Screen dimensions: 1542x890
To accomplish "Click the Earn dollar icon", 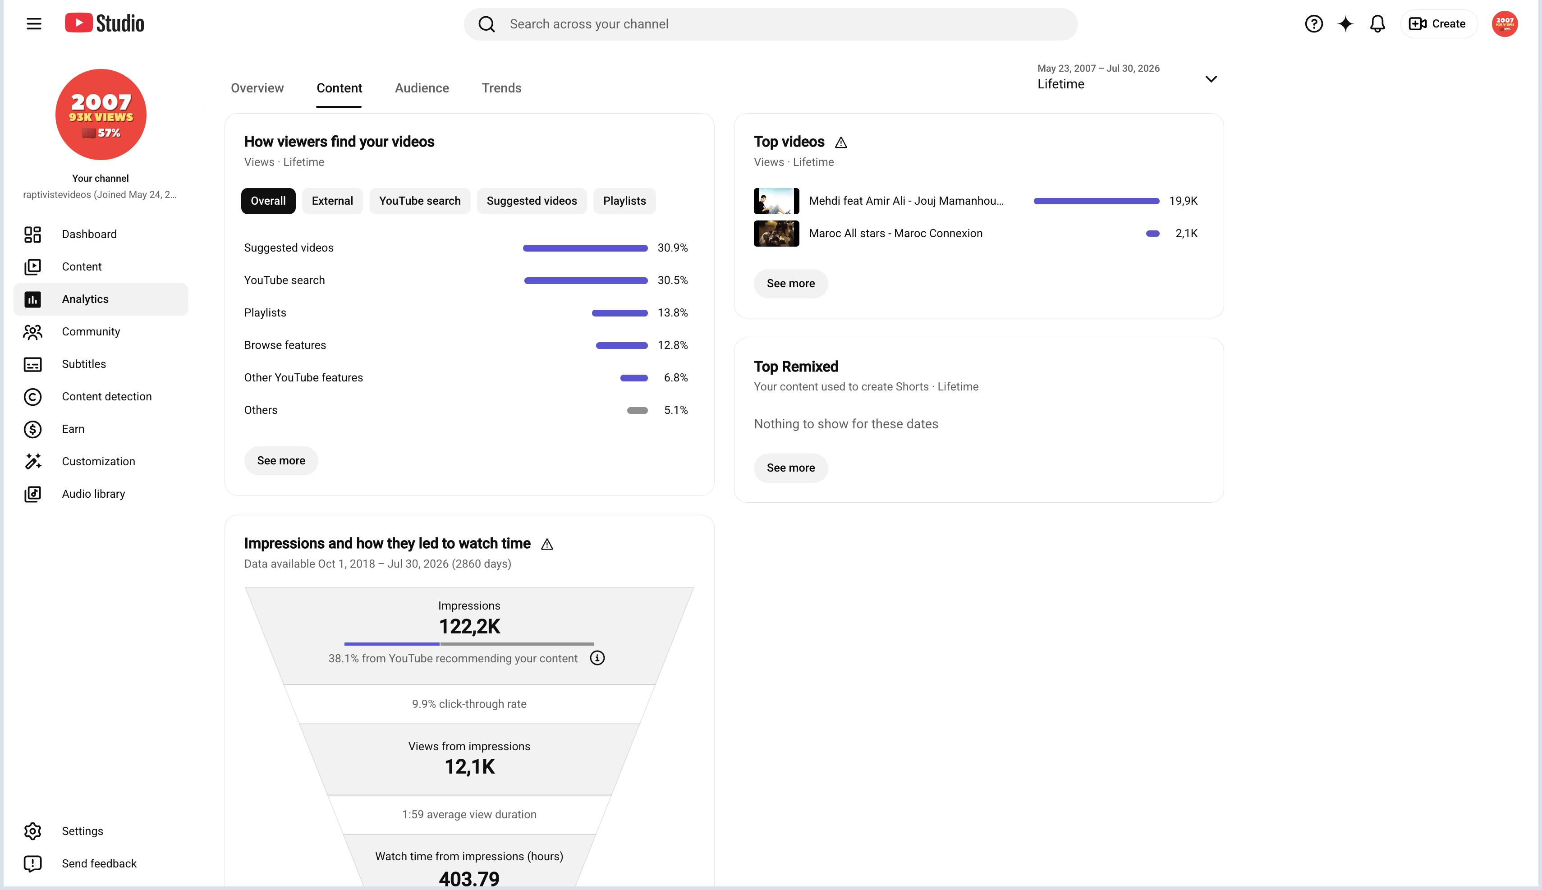I will point(32,429).
